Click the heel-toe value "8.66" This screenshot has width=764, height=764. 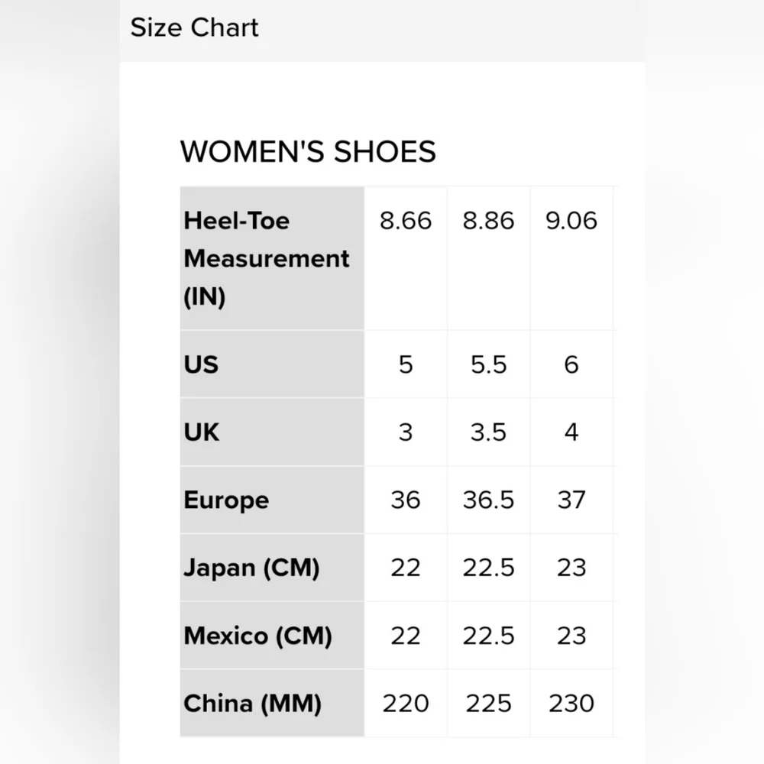coord(406,221)
